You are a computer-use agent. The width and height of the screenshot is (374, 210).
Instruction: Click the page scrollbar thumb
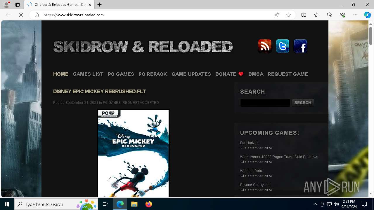point(370,36)
